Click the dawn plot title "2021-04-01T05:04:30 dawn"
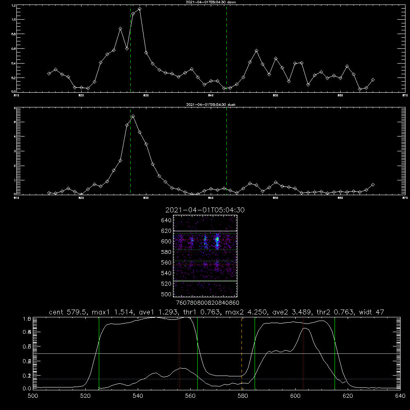Screen dimensions: 410x410 (211, 2)
